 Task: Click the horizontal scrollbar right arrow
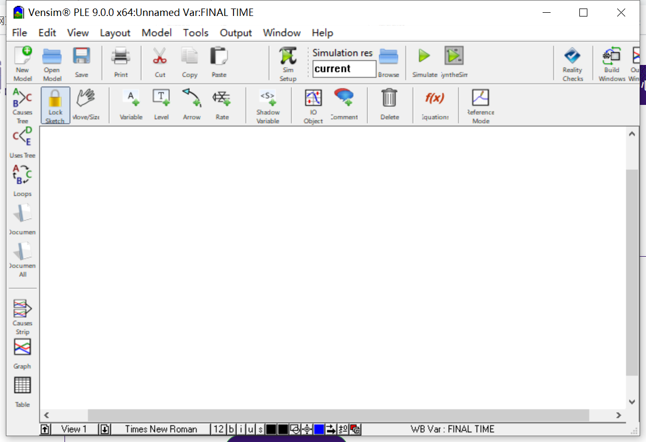pyautogui.click(x=619, y=415)
